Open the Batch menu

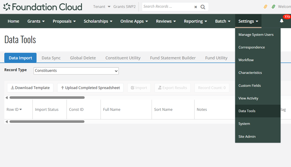223,21
